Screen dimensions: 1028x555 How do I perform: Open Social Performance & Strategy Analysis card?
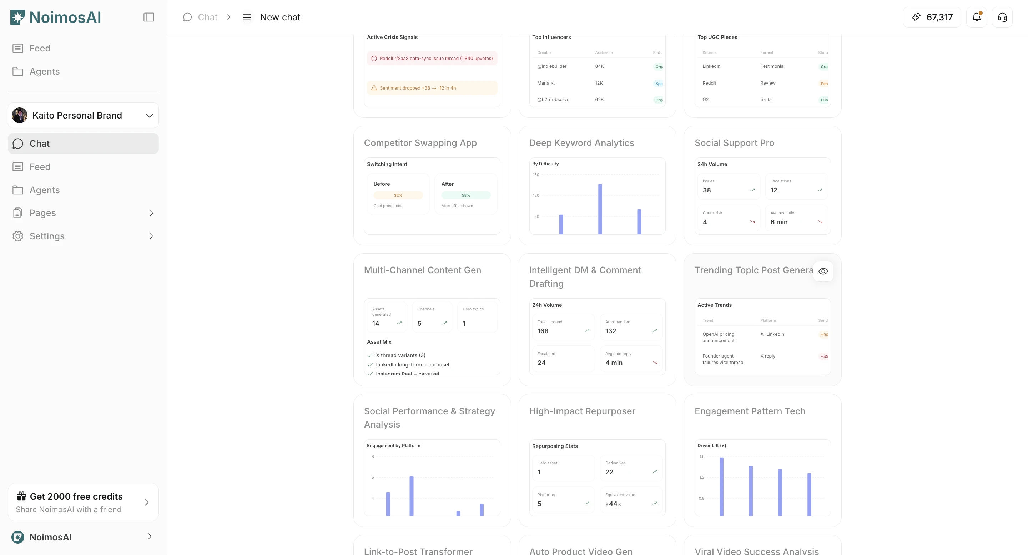coord(432,460)
